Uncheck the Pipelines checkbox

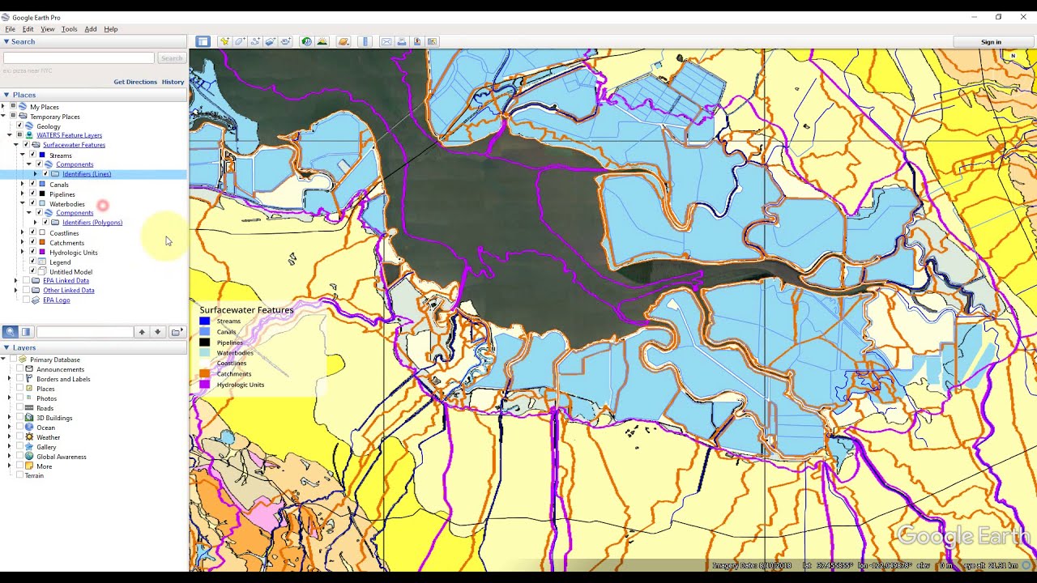point(32,194)
